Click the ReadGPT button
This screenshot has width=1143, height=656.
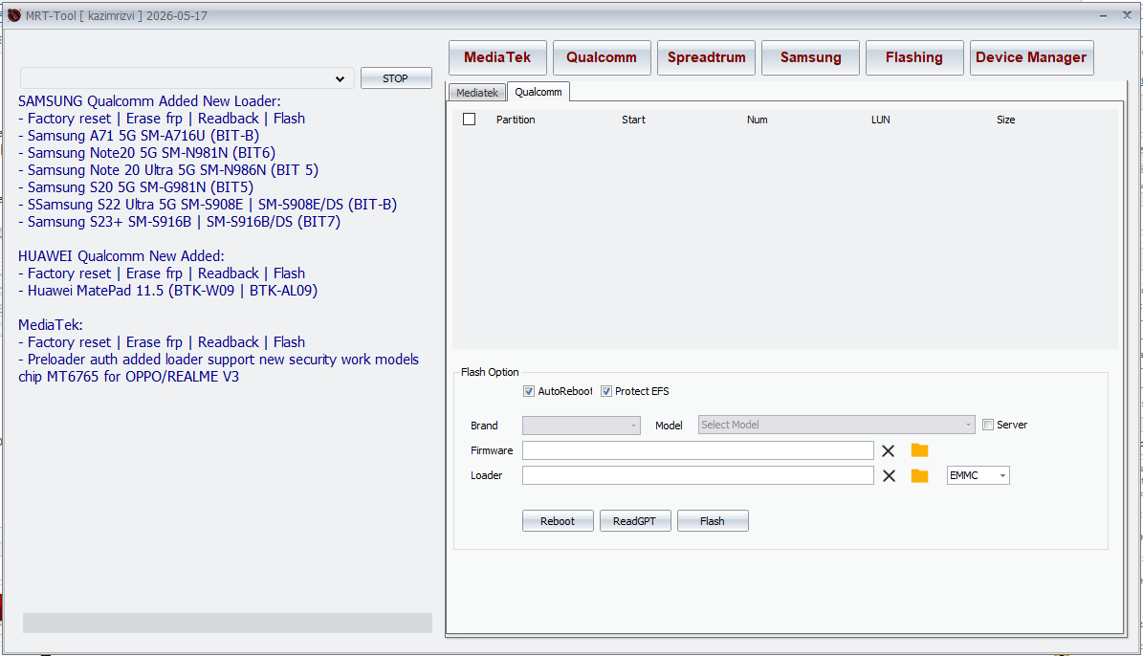[634, 521]
